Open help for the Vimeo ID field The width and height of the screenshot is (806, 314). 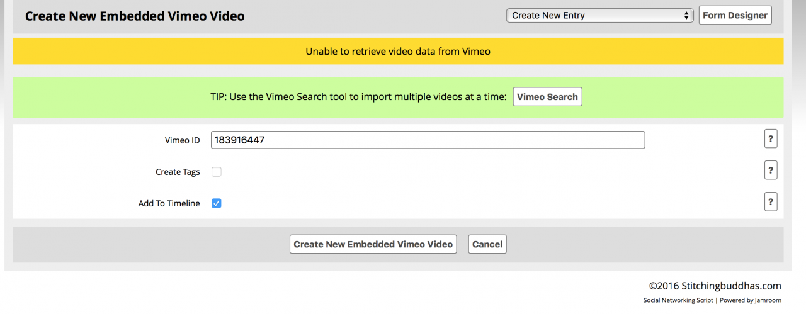point(770,139)
